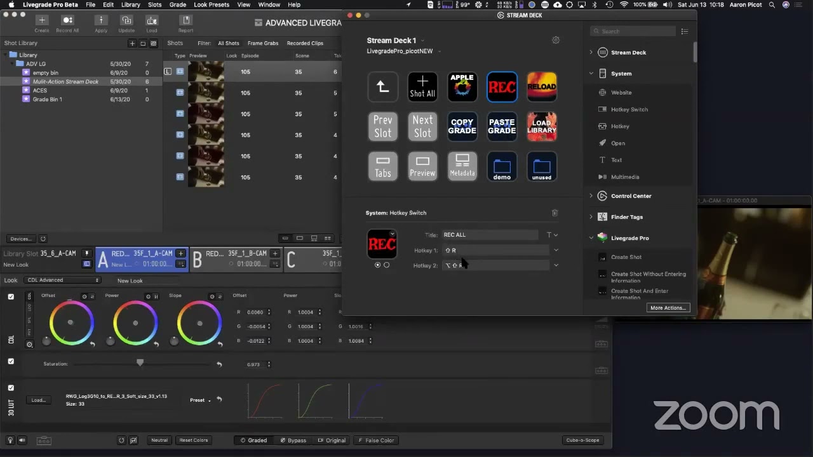Click the Reset Colors button

tap(193, 440)
